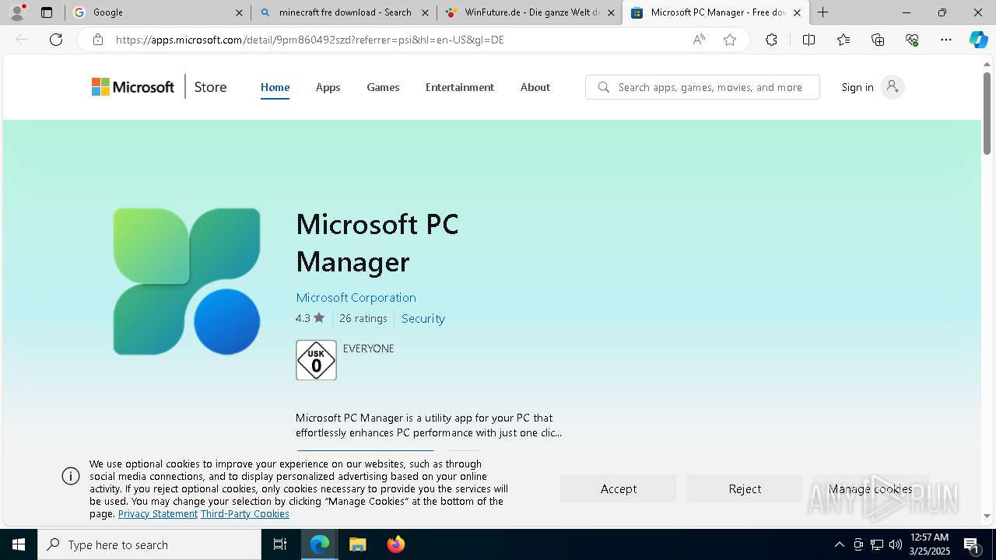
Task: Click the Microsoft PC Manager app icon
Action: [x=187, y=281]
